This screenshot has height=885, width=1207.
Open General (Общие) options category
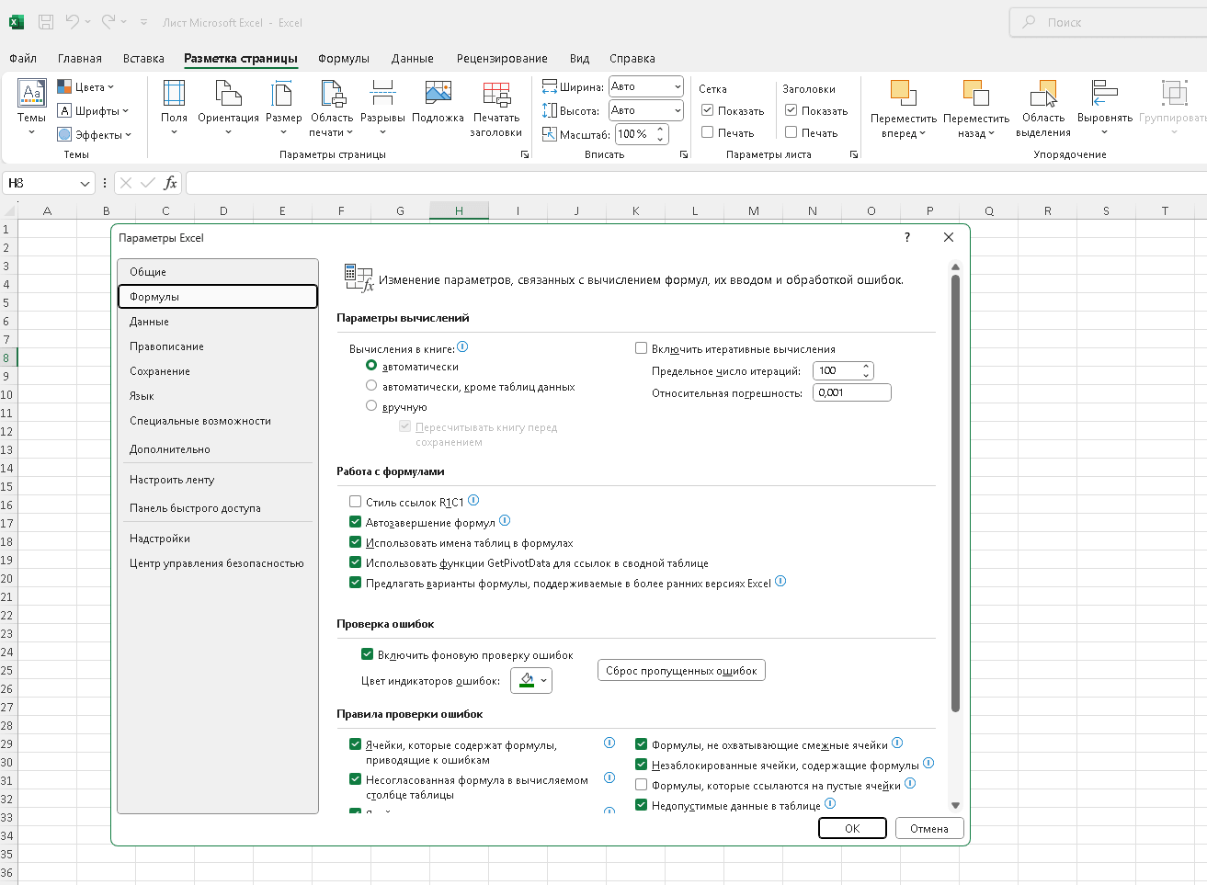[218, 272]
